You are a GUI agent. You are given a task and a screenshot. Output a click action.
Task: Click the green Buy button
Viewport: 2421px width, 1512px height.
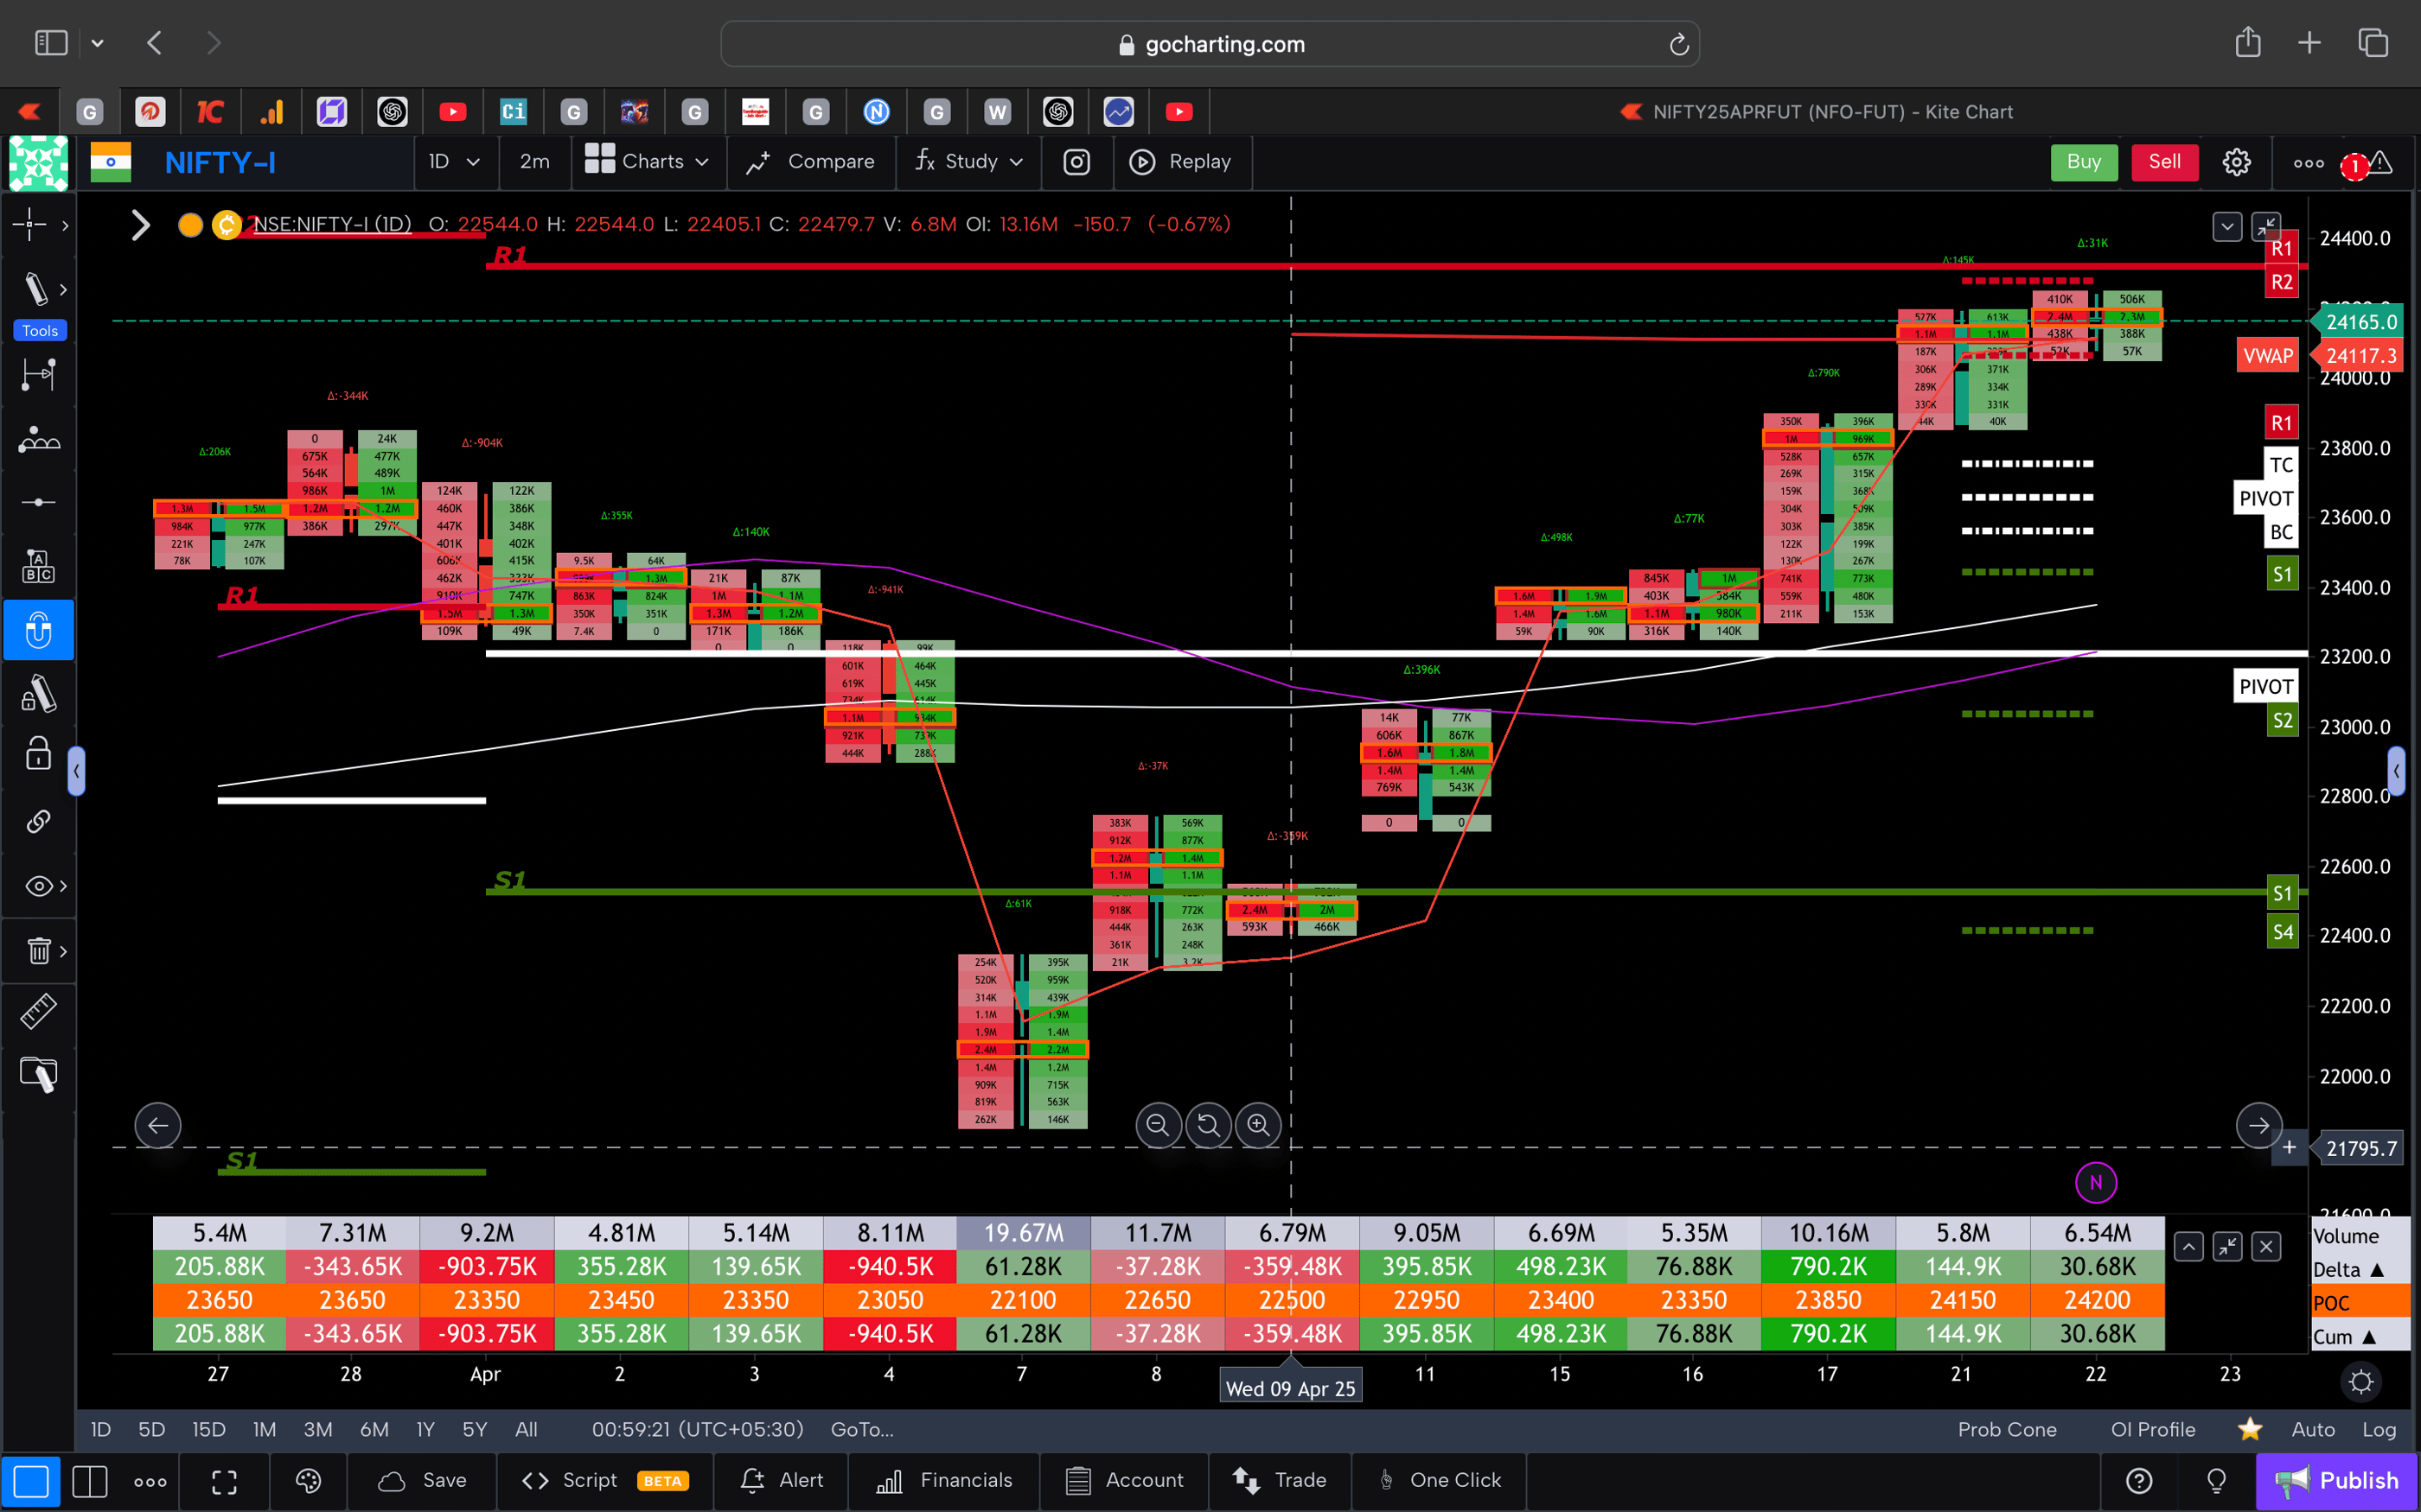coord(2084,161)
